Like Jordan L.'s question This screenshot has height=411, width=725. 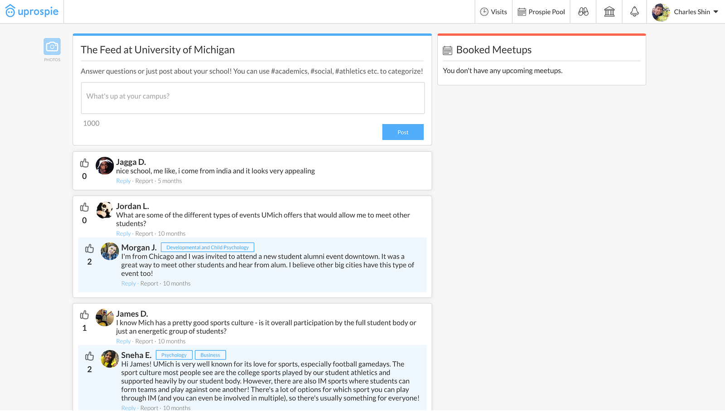click(84, 207)
